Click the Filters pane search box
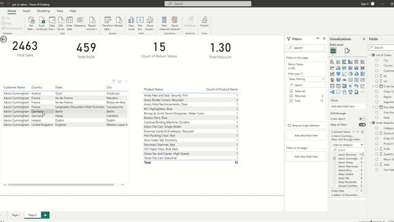394x222 pixels. [x=305, y=47]
